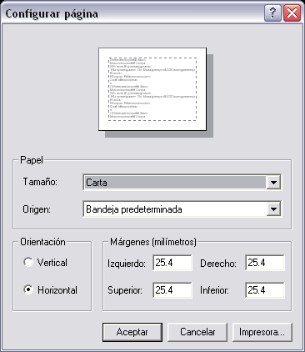Click the Inferior margin input field
This screenshot has width=305, height=352.
tap(265, 290)
